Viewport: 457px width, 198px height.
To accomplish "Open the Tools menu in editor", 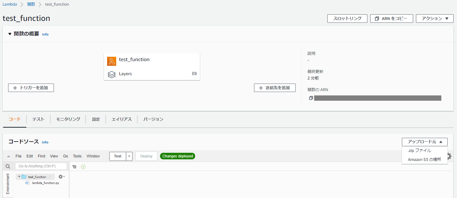I will click(x=77, y=156).
